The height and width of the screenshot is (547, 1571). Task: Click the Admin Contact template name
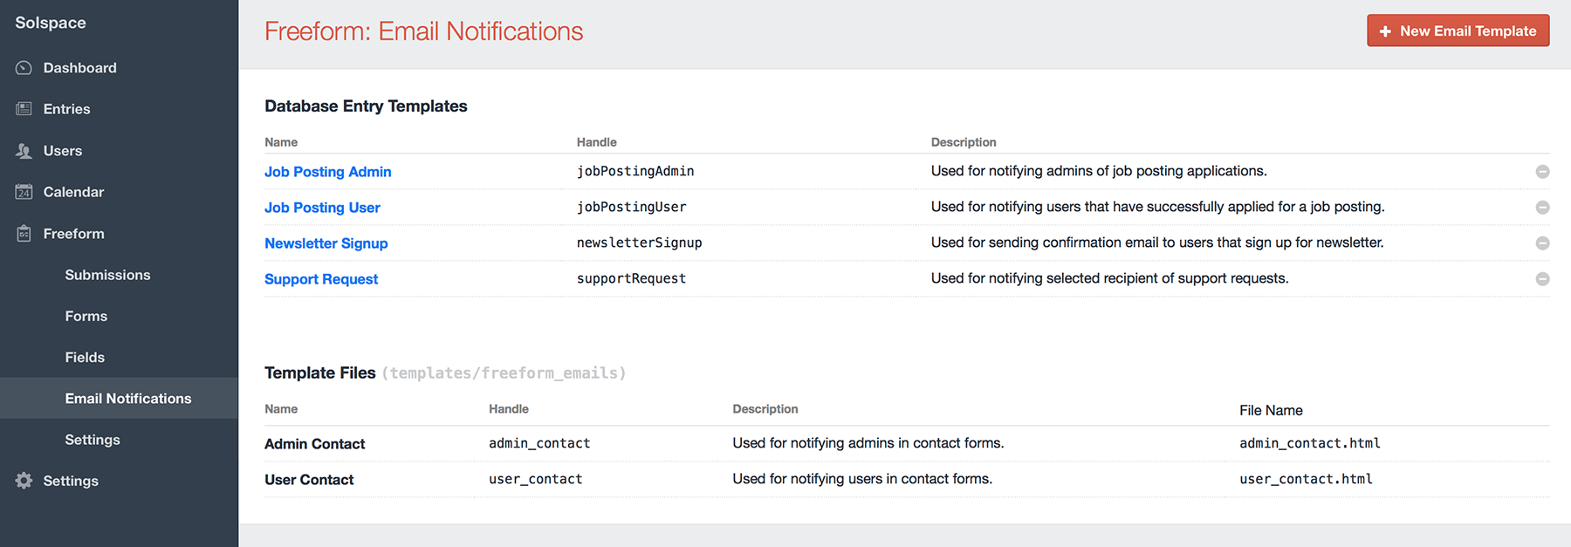pos(314,444)
